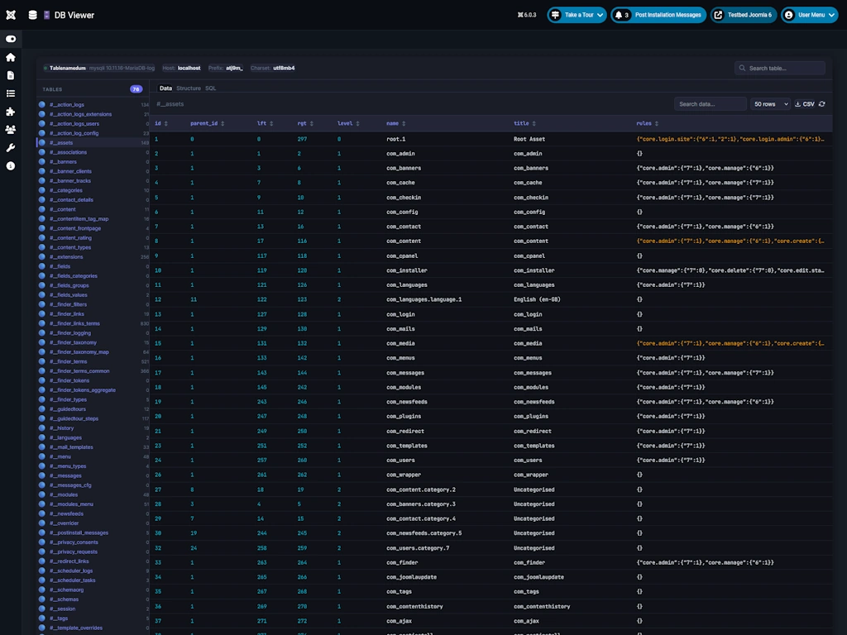The image size is (847, 635).
Task: Open the Users group sidebar icon
Action: [x=10, y=130]
